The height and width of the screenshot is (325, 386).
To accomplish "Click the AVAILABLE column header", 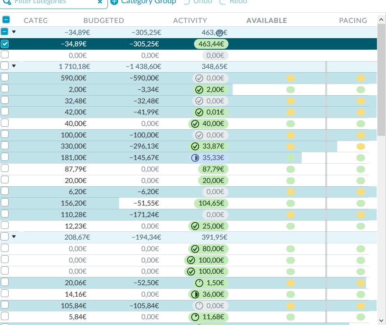I will click(x=267, y=21).
